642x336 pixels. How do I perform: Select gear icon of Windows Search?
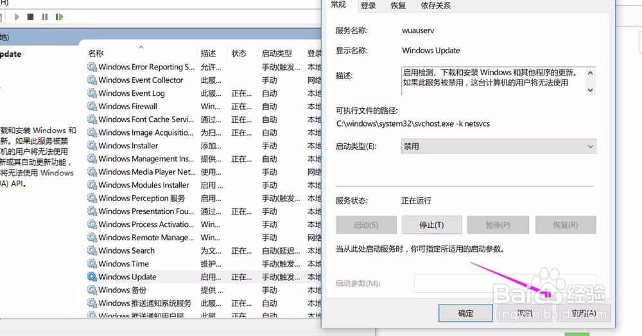click(92, 251)
